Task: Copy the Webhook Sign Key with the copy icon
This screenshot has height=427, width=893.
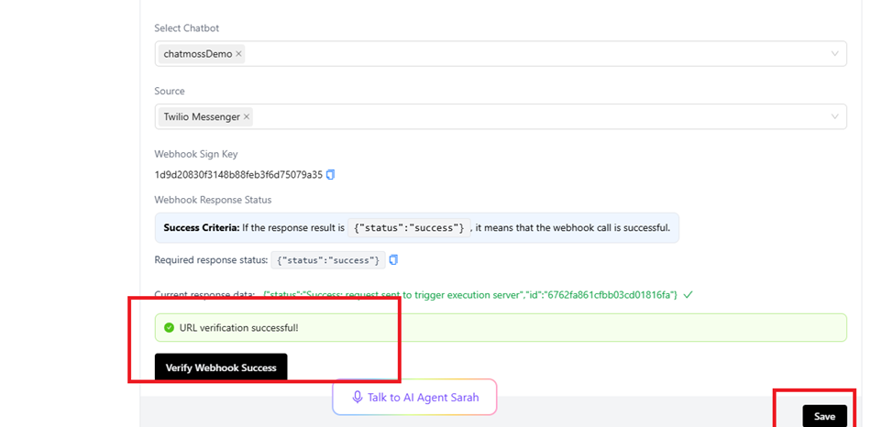Action: (x=331, y=174)
